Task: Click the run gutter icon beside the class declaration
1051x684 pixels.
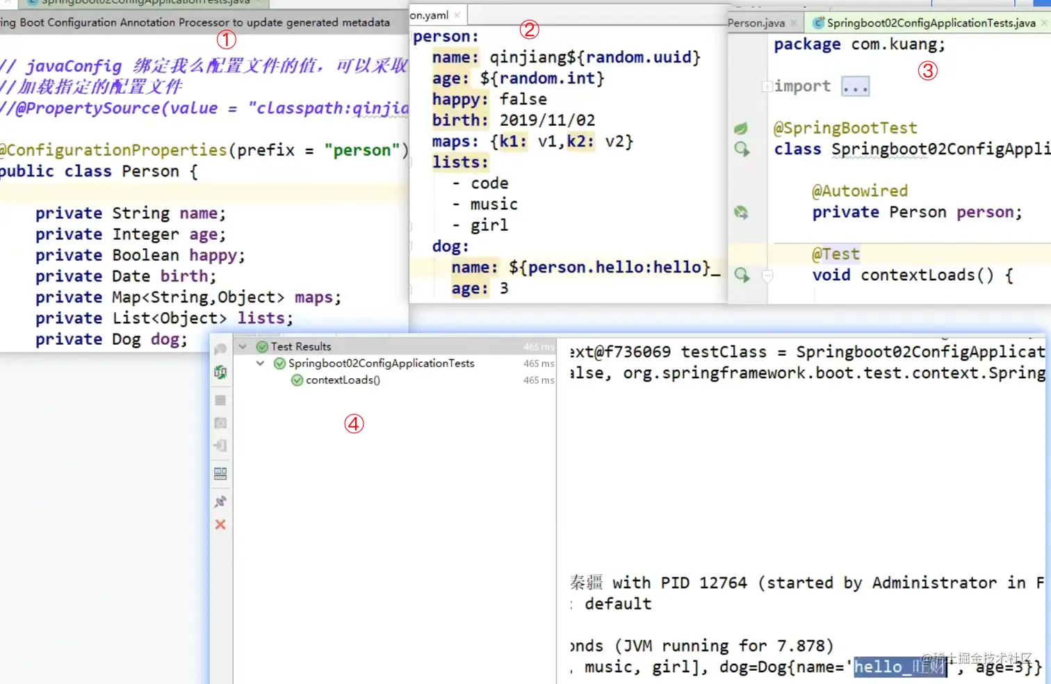Action: 742,149
